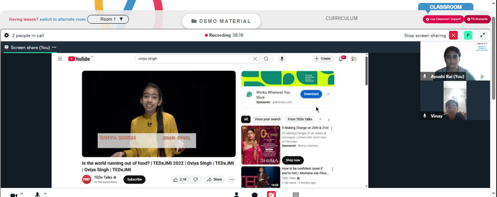The height and width of the screenshot is (197, 497).
Task: Click Ayushi Rai's microphone status icon
Action: click(x=425, y=76)
